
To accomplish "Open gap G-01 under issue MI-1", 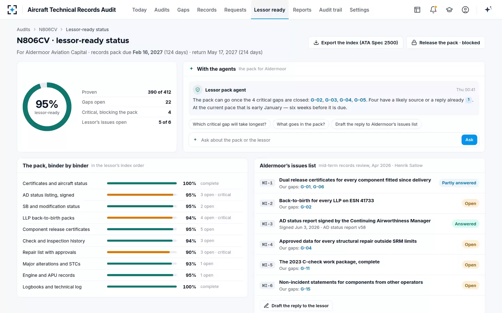I will [x=305, y=187].
